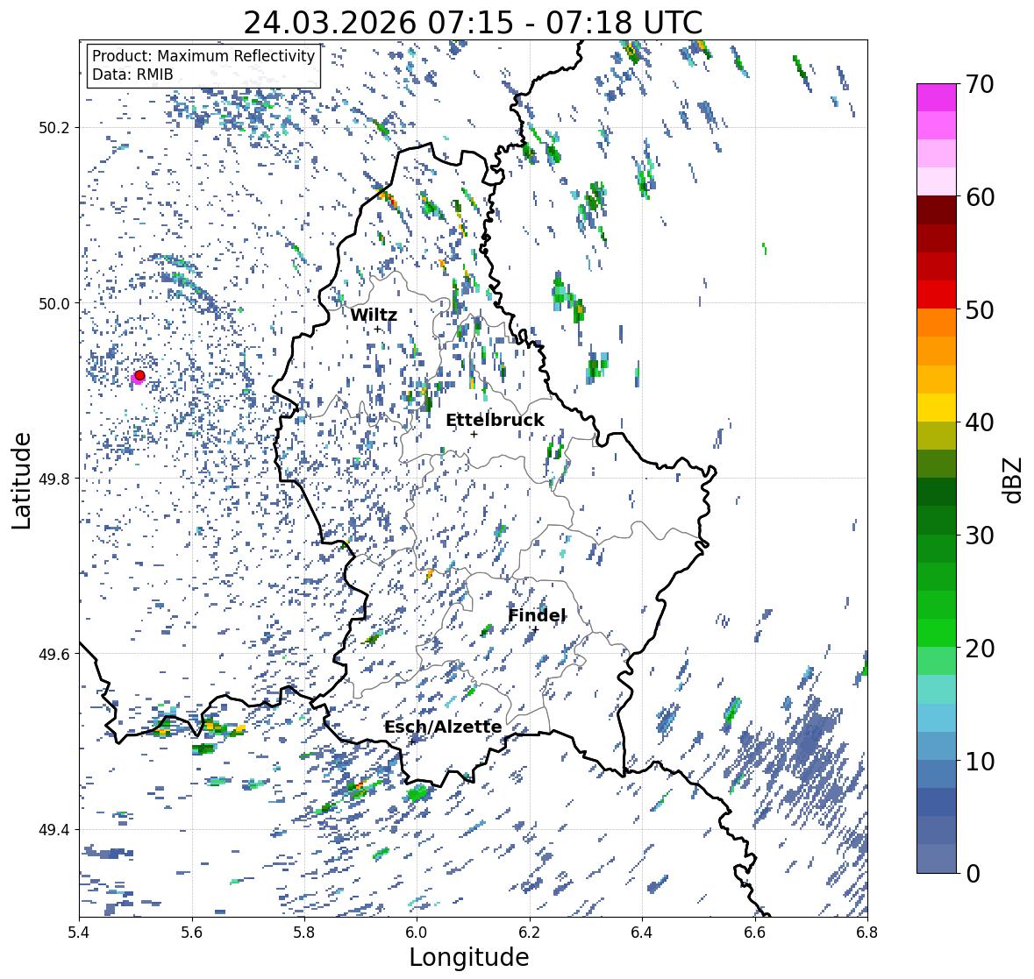This screenshot has height=979, width=1034.
Task: Click the Wiltz station cross marker
Action: coord(377,329)
